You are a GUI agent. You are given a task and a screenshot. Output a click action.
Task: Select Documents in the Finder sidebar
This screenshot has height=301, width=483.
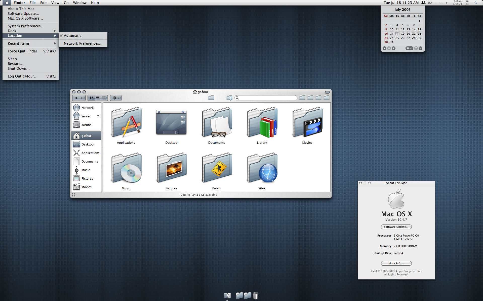point(87,161)
